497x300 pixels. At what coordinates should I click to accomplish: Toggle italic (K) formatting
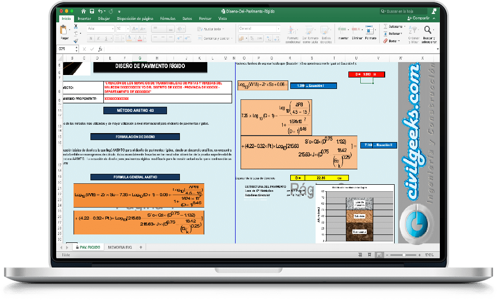click(98, 38)
